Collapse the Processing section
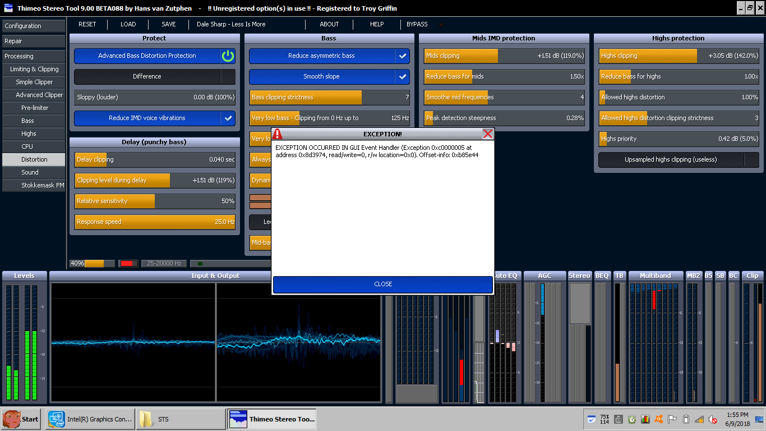766x431 pixels. pyautogui.click(x=34, y=56)
